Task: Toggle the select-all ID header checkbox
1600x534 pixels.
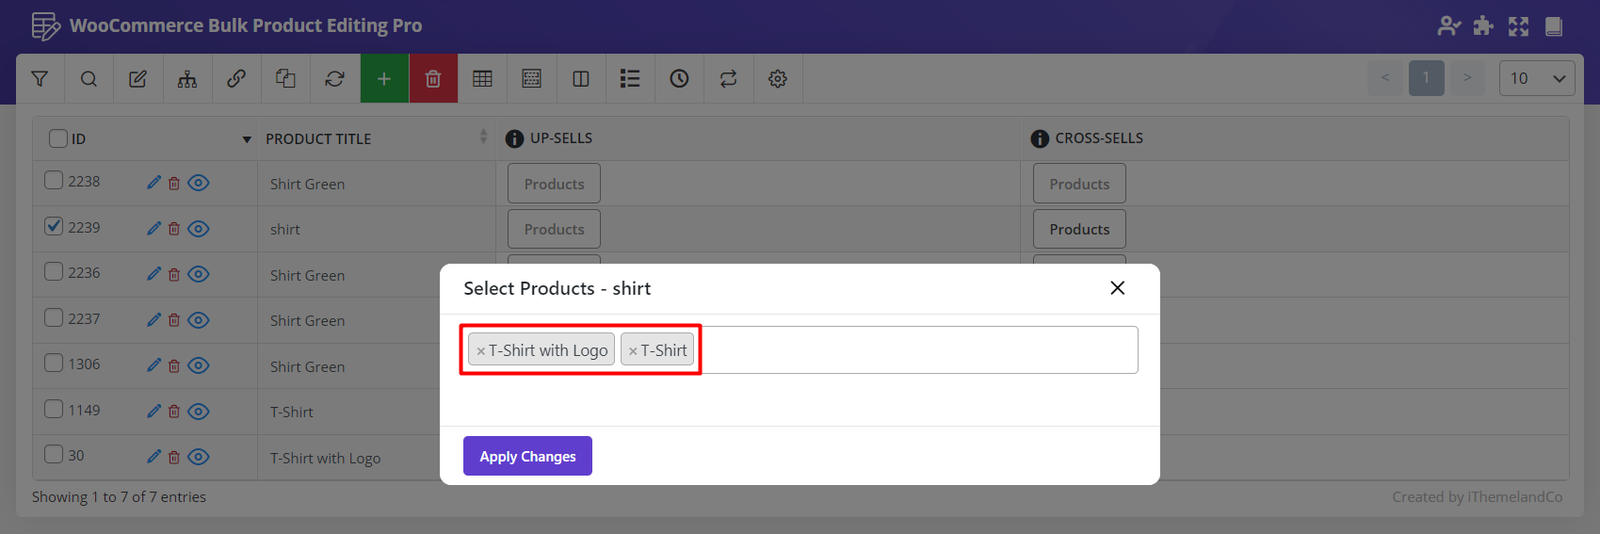Action: tap(58, 138)
